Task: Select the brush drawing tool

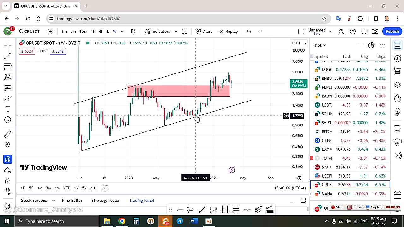Action: click(8, 99)
